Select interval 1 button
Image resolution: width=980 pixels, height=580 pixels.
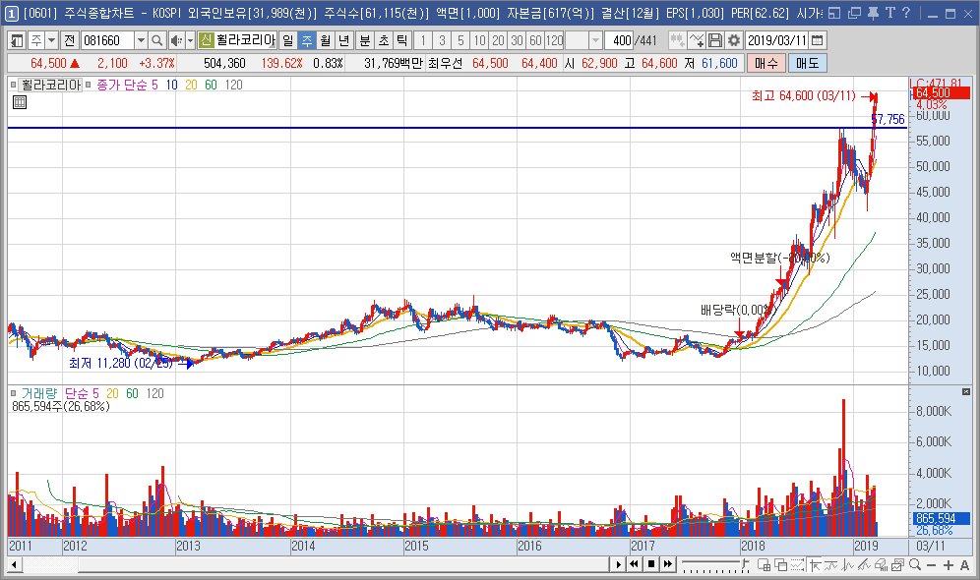click(423, 40)
